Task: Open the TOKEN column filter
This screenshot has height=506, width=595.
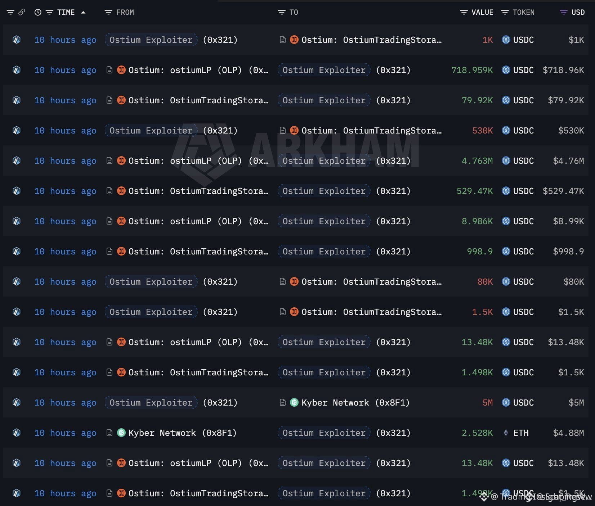Action: coord(505,12)
